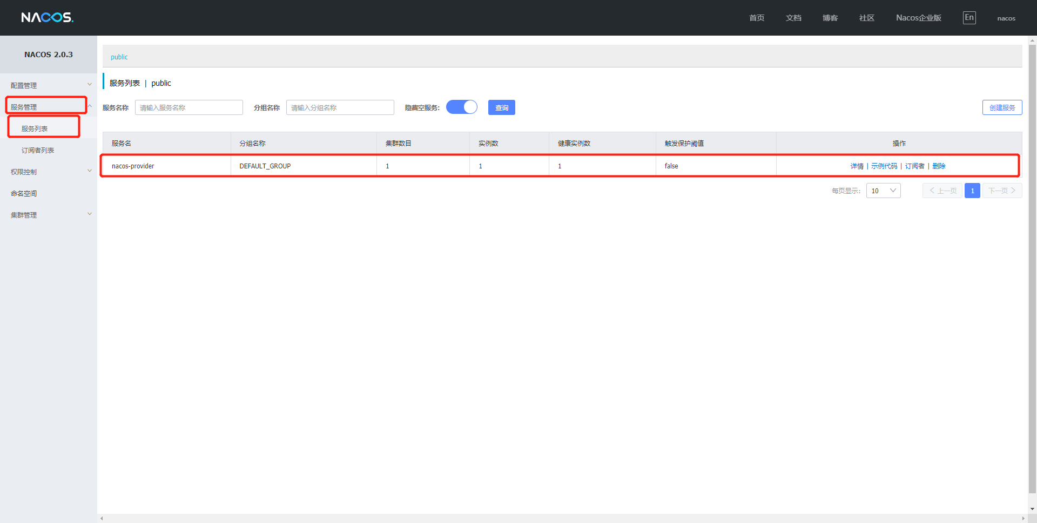Click the 操作 column header

[x=899, y=143]
